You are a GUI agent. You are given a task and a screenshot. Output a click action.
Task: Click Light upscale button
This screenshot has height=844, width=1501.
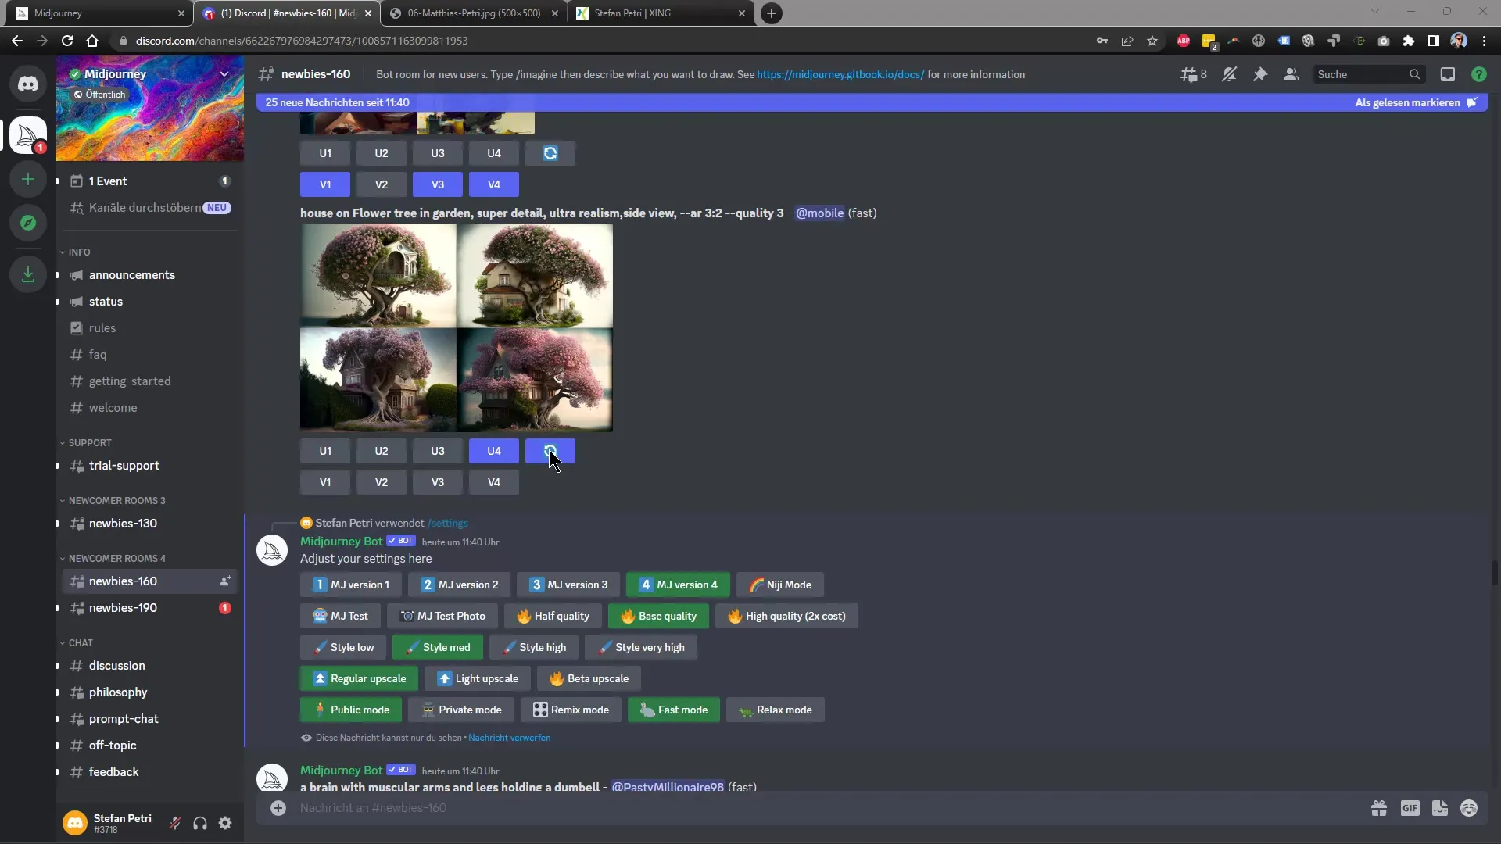(478, 678)
